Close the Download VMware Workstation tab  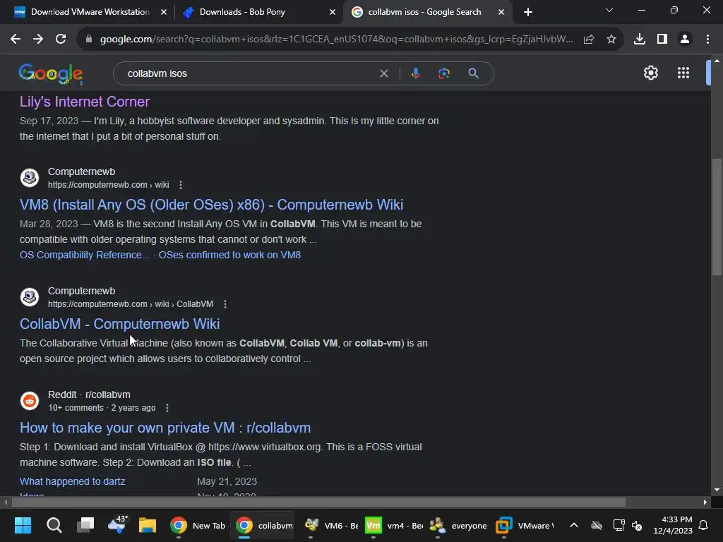[164, 12]
